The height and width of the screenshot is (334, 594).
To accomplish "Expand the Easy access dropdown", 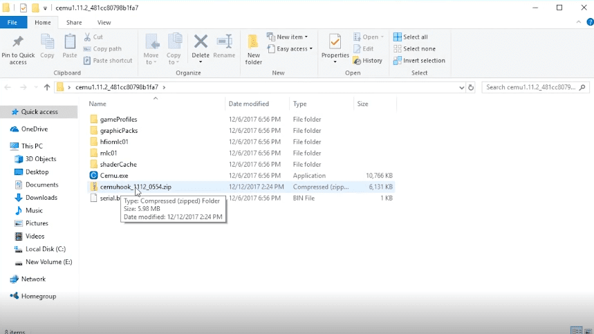I will click(x=290, y=48).
